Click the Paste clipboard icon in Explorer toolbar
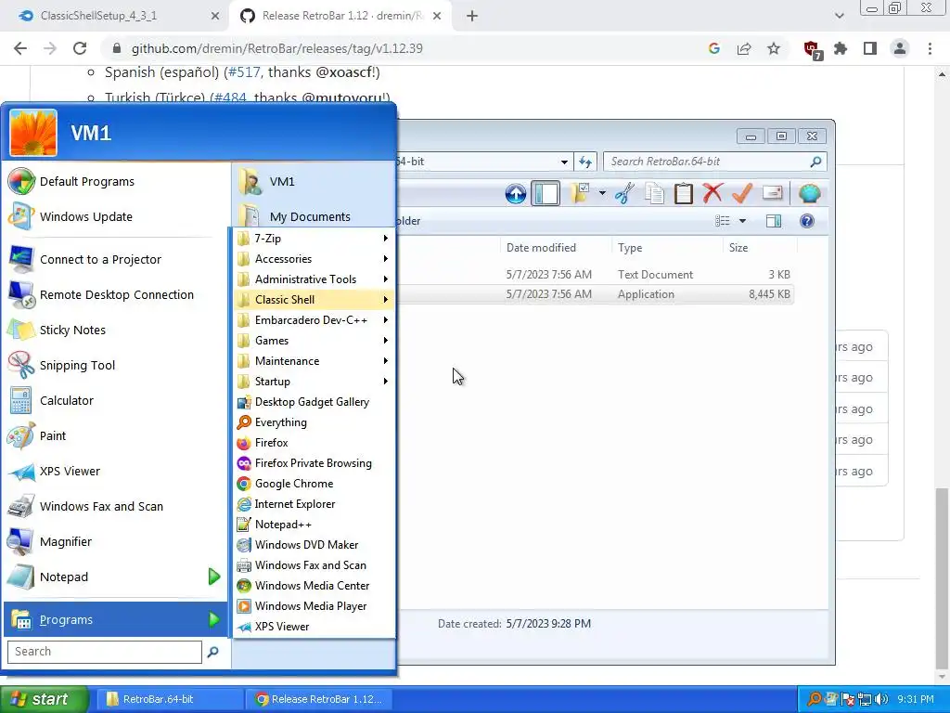The image size is (950, 713). (684, 193)
